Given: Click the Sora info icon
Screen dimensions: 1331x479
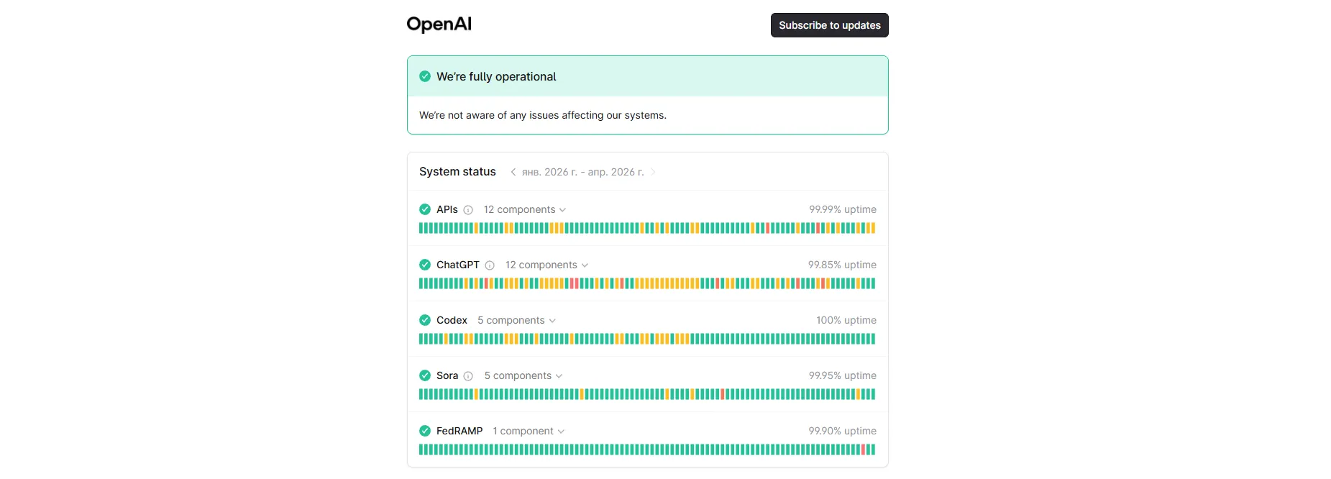Looking at the screenshot, I should point(468,376).
